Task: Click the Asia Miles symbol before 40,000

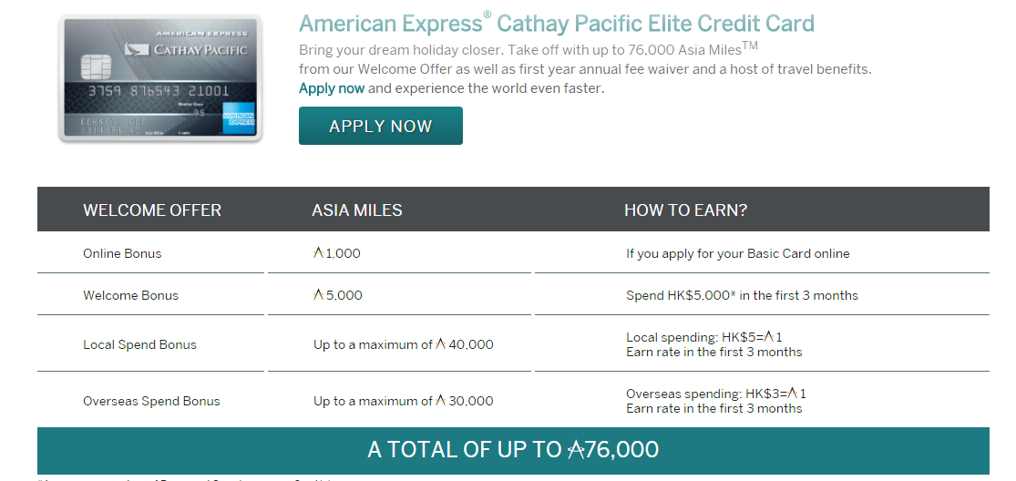Action: click(441, 343)
